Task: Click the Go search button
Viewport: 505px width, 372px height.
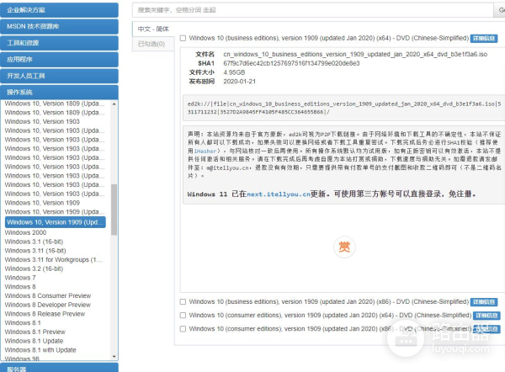Action: click(499, 10)
